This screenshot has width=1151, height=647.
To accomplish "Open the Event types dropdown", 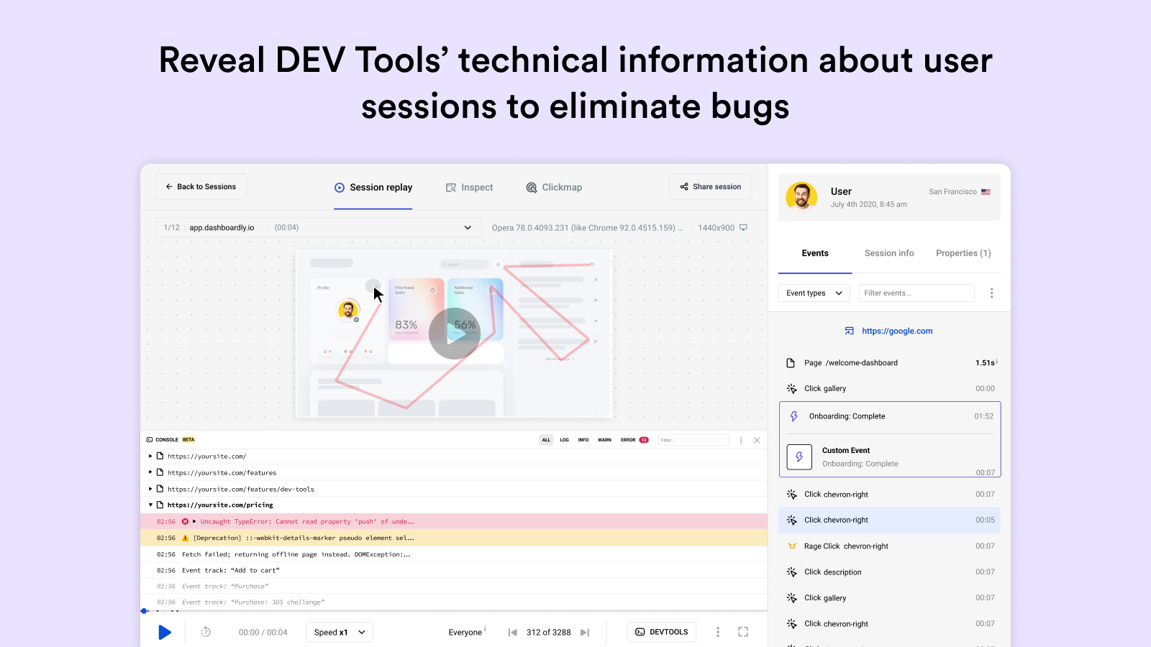I will 813,293.
